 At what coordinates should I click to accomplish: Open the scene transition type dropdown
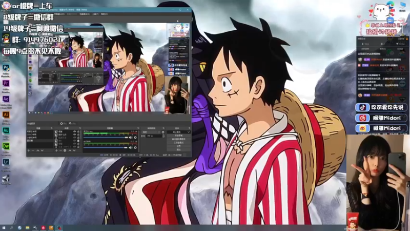151,132
